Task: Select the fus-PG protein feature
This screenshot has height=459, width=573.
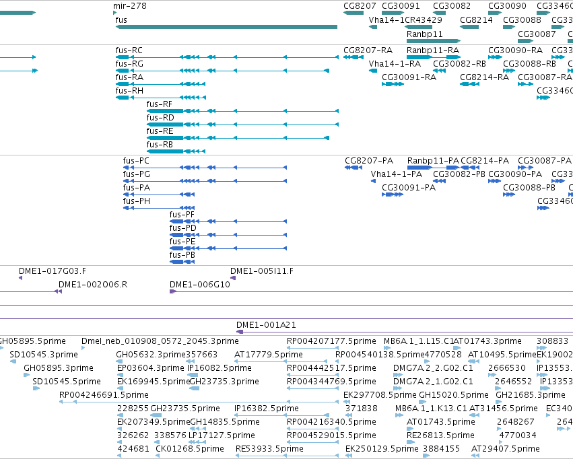Action: click(x=205, y=181)
